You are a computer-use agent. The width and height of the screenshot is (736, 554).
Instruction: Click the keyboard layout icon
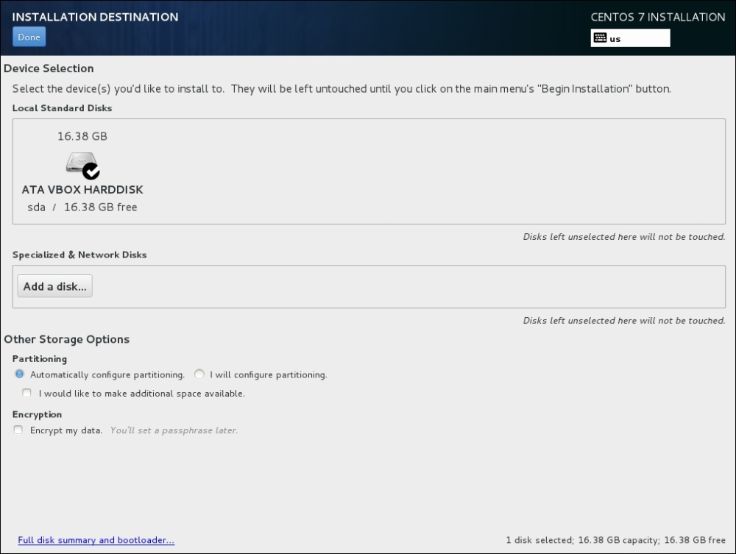point(600,38)
